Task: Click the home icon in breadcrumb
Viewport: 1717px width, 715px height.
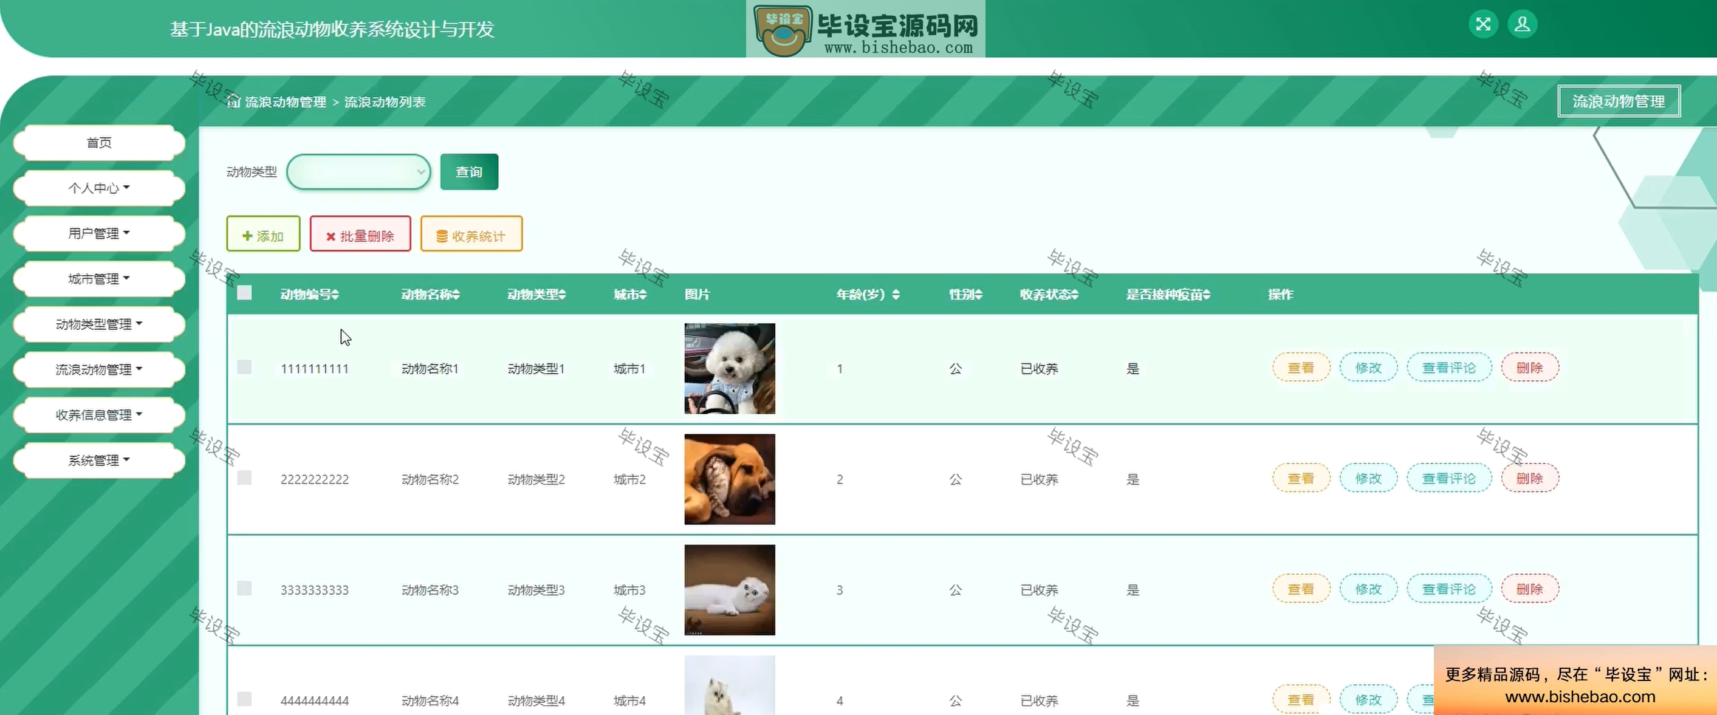Action: click(x=233, y=101)
